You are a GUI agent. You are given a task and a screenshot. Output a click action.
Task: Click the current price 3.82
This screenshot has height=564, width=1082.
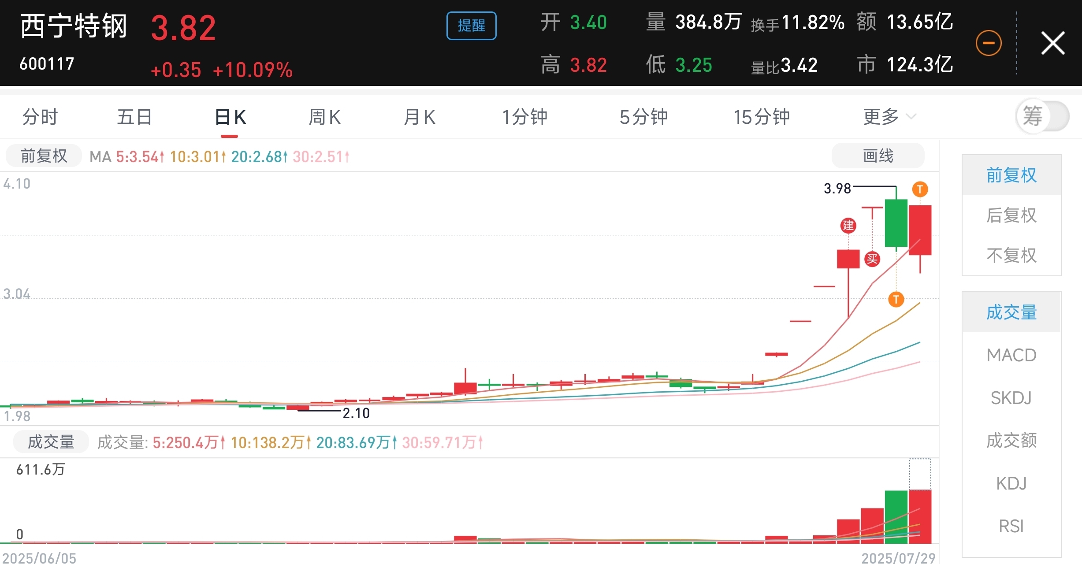[183, 28]
